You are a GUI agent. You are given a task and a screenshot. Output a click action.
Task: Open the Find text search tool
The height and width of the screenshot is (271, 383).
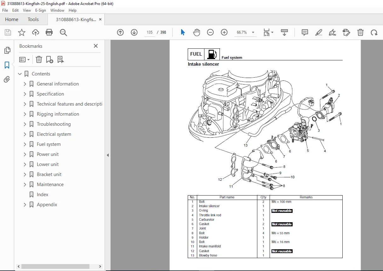pos(63,32)
